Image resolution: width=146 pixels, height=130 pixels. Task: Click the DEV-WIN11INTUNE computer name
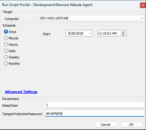(54, 18)
